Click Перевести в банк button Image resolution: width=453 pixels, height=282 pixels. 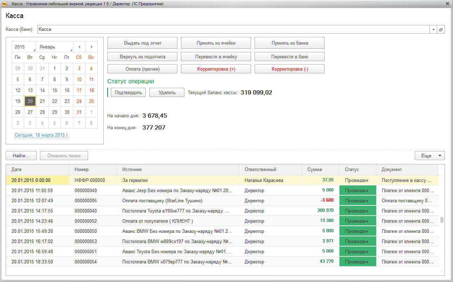pos(290,57)
